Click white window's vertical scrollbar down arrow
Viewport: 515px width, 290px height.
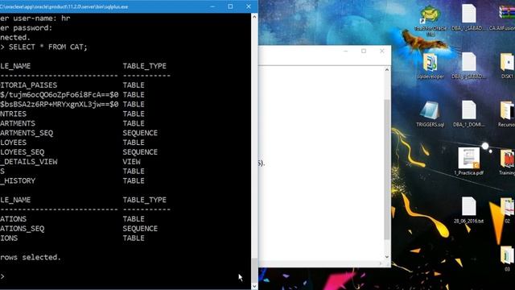387,257
